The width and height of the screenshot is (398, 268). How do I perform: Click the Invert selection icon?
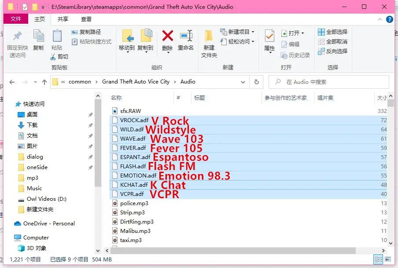click(x=321, y=51)
